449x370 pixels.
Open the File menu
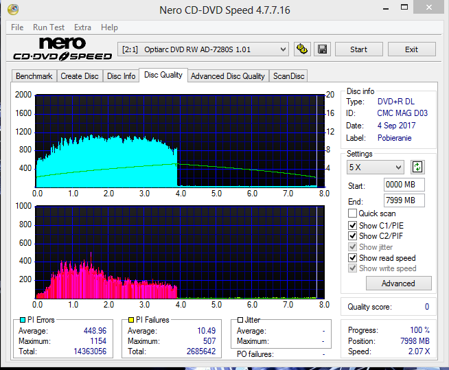17,27
